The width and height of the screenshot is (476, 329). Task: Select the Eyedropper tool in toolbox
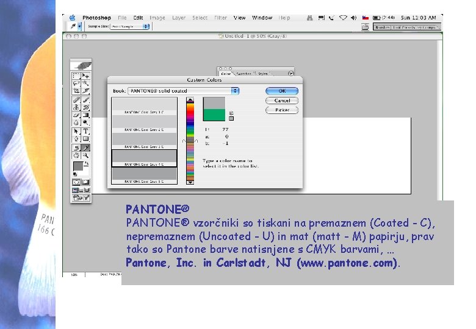[85, 148]
